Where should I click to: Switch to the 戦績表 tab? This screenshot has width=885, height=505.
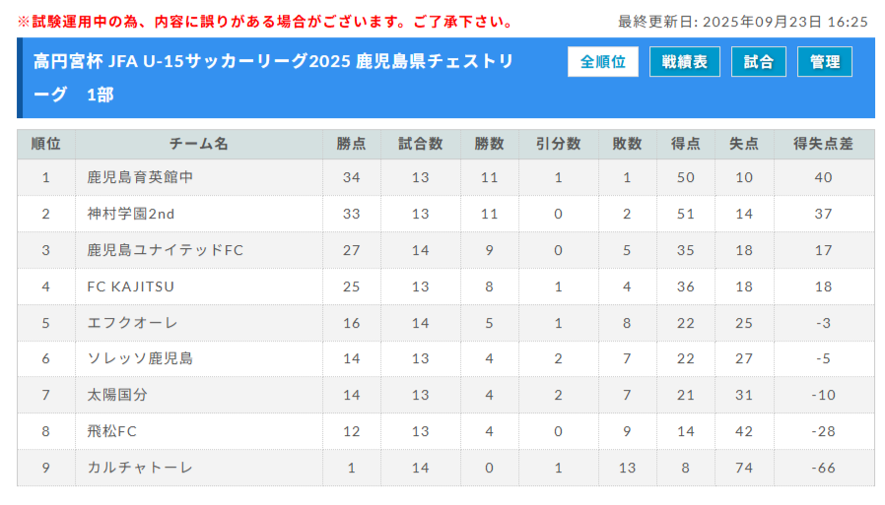pyautogui.click(x=685, y=61)
